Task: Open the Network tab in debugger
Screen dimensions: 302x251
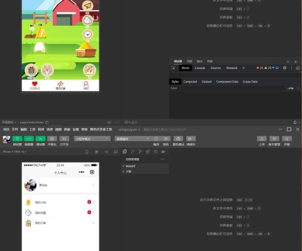Action: click(232, 68)
